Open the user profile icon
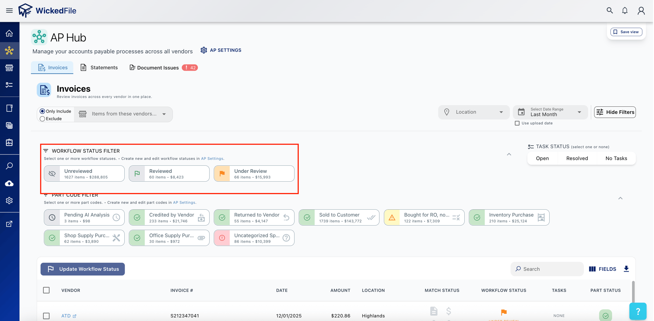 (x=641, y=10)
